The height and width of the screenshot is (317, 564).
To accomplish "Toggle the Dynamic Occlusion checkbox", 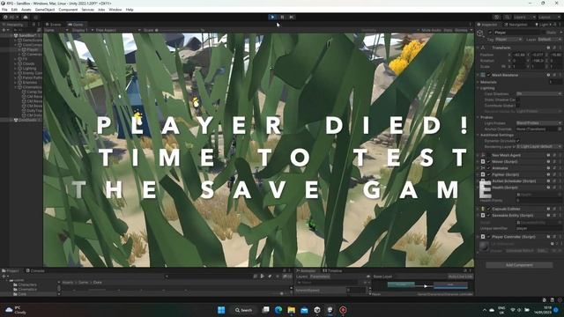I will click(x=517, y=141).
